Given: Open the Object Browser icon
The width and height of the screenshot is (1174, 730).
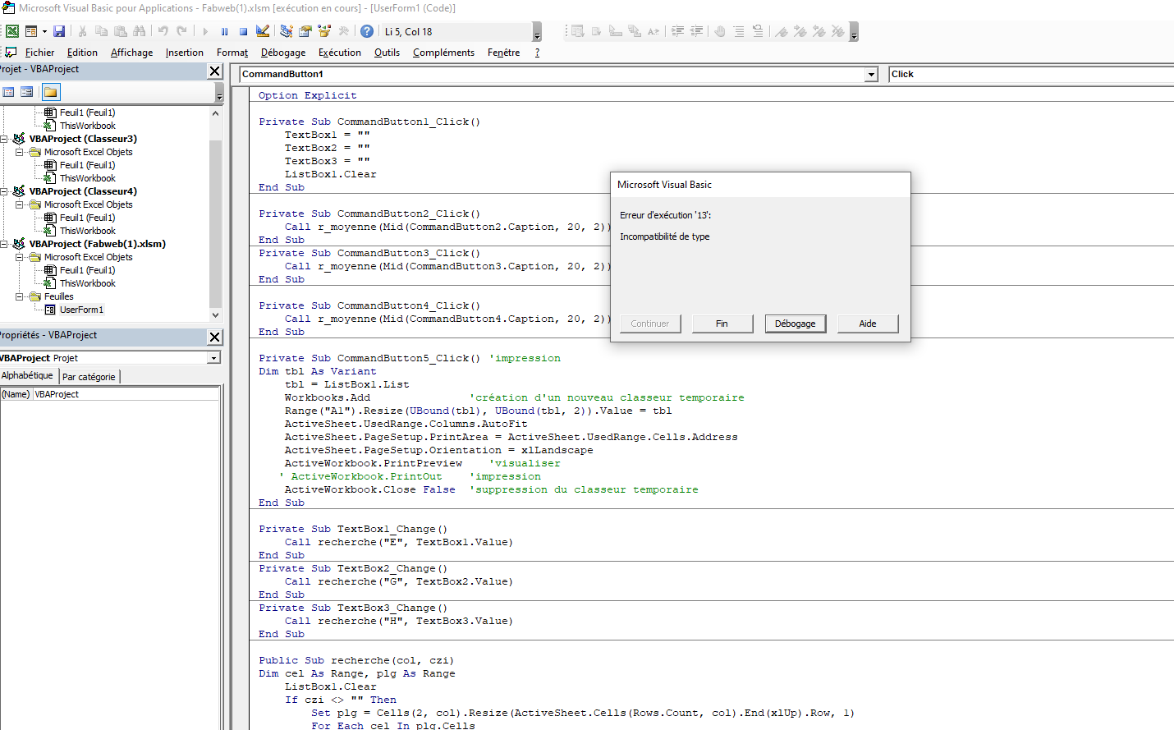Looking at the screenshot, I should [323, 31].
